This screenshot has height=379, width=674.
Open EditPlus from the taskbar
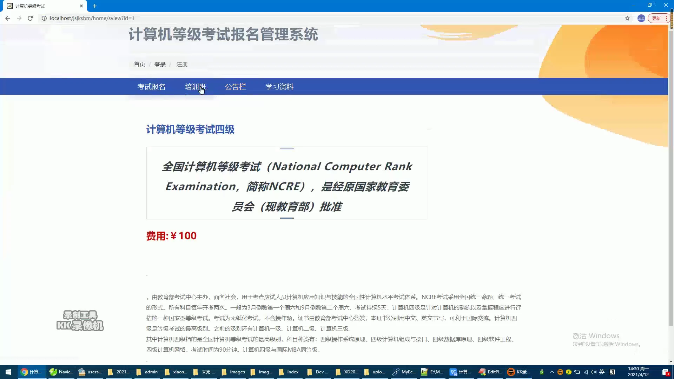[490, 372]
